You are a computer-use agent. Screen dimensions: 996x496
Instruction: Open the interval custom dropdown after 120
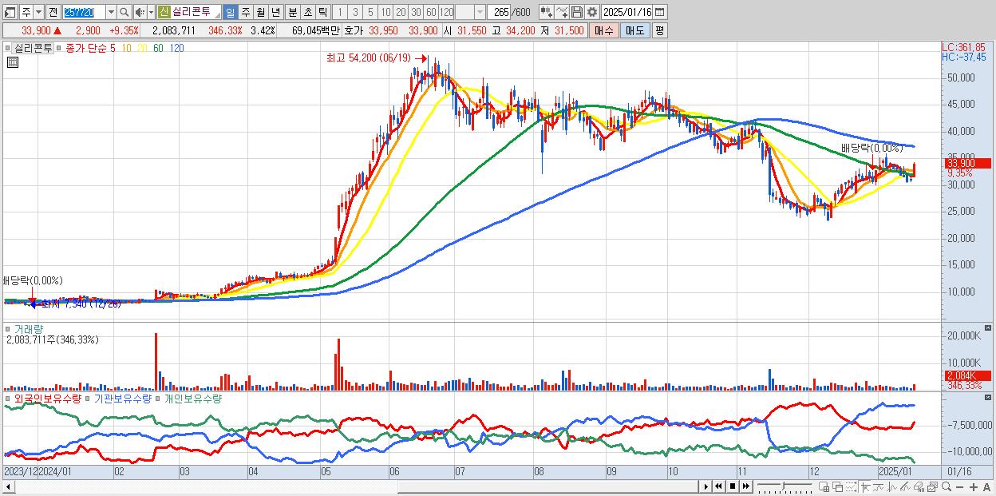tap(480, 12)
